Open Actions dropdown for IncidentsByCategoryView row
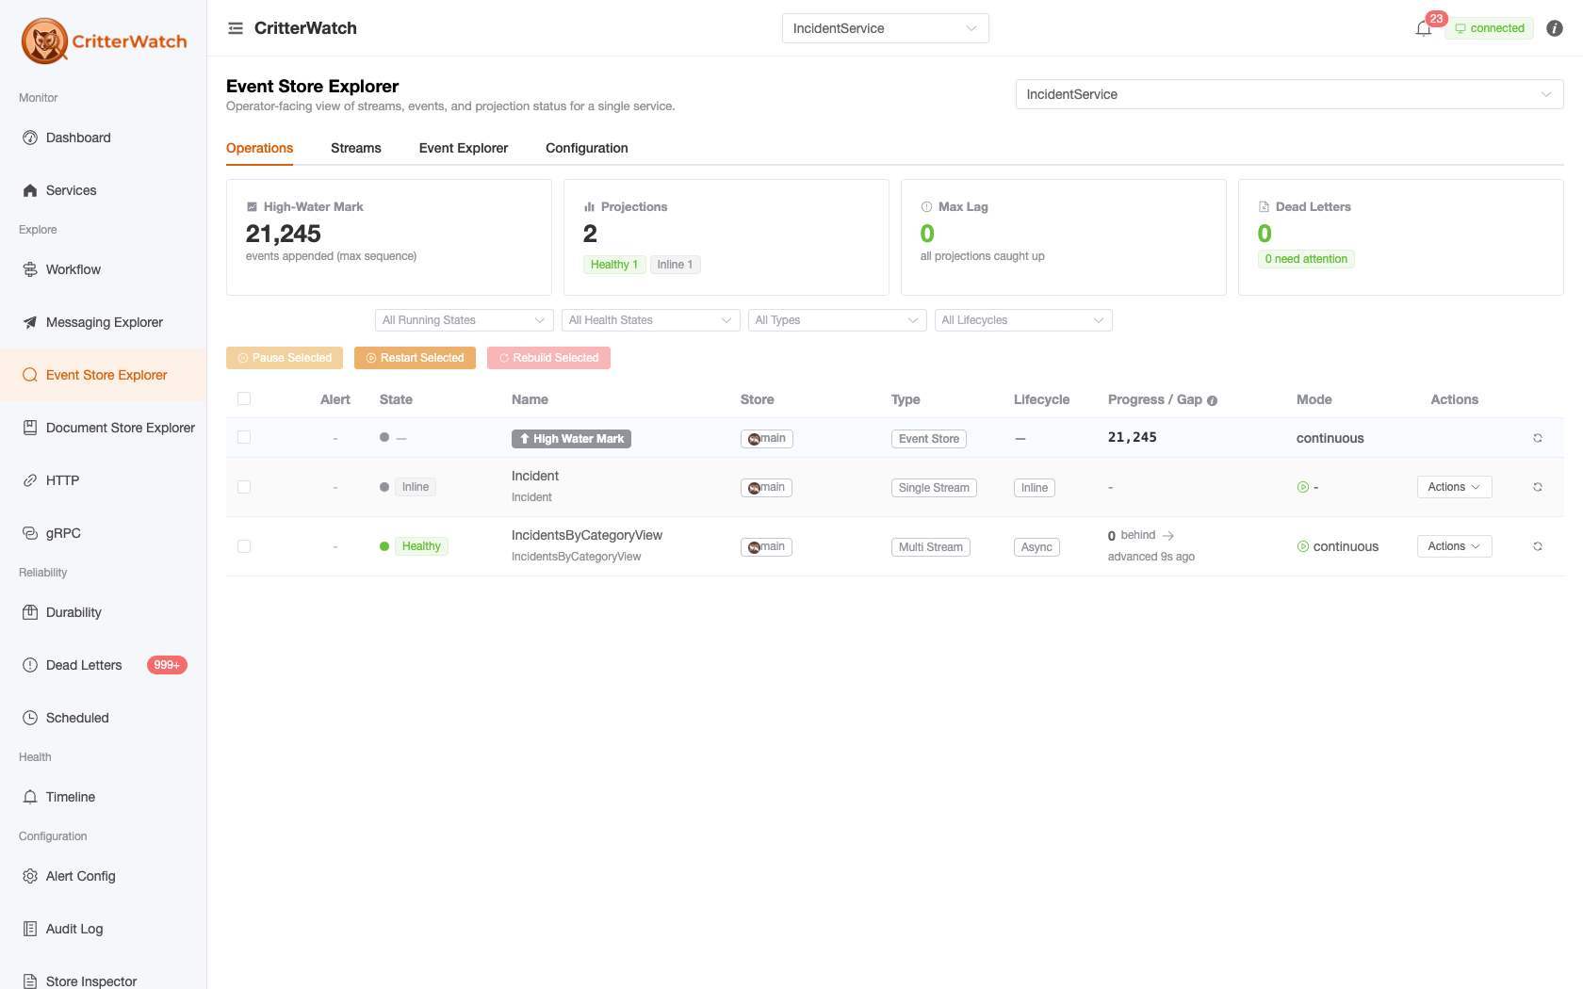1583x989 pixels. tap(1455, 546)
